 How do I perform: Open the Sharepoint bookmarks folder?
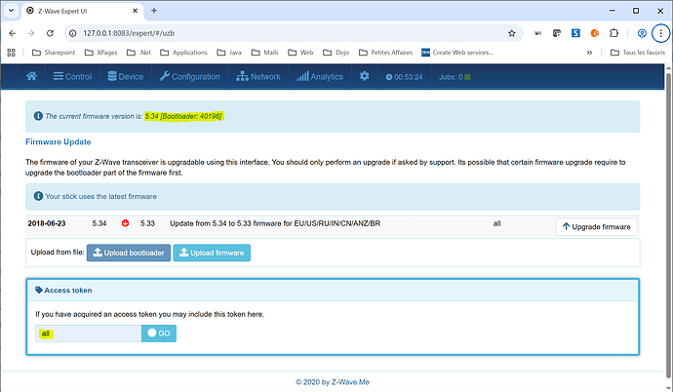tap(54, 53)
